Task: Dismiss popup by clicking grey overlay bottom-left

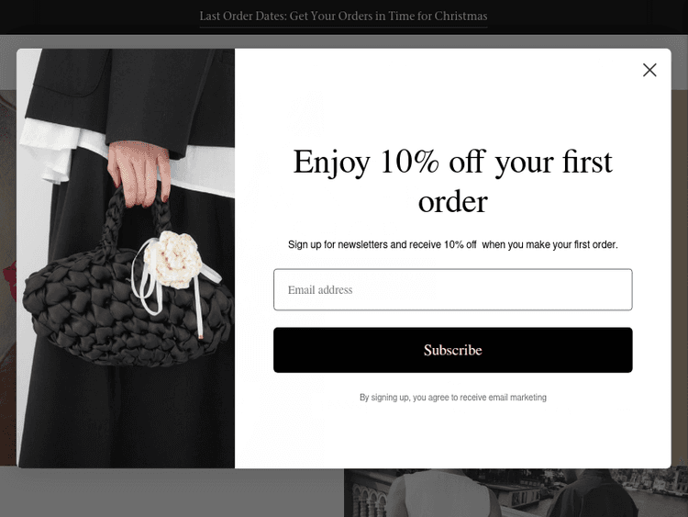Action: coord(172,493)
